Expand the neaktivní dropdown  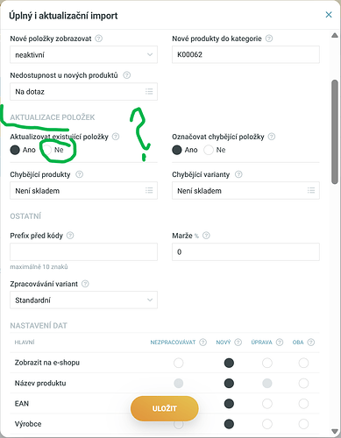(x=83, y=54)
